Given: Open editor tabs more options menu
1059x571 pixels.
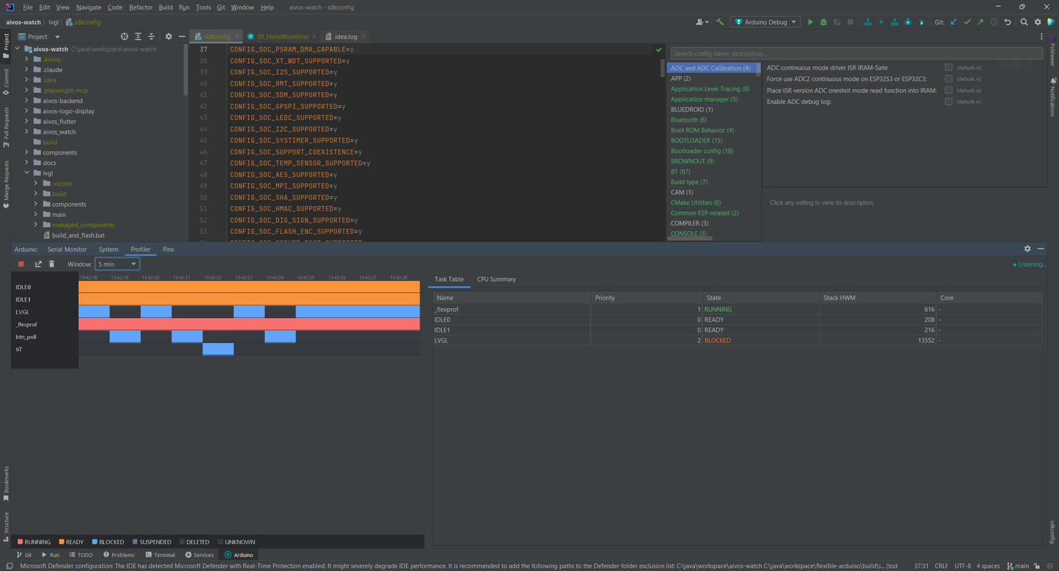Looking at the screenshot, I should tap(1041, 36).
